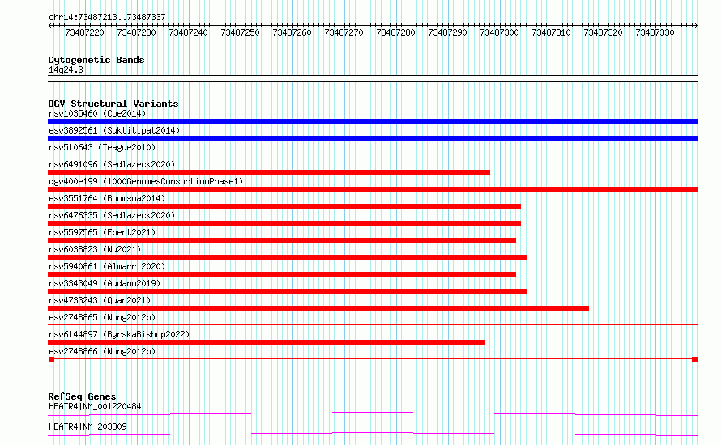Select the red bar for nsv6476335

[284, 223]
